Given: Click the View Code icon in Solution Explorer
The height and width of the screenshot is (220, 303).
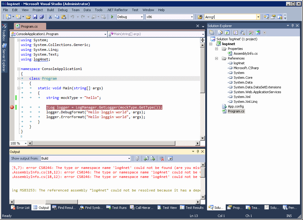Looking at the screenshot, I should click(236, 32).
